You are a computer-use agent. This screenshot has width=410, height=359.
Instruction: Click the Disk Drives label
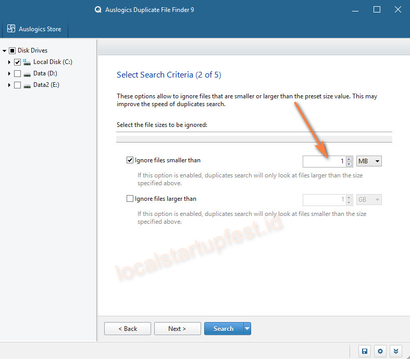[32, 50]
